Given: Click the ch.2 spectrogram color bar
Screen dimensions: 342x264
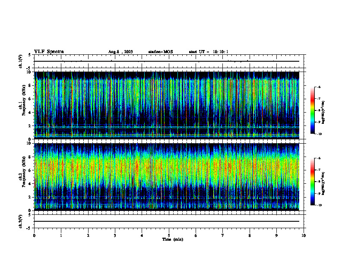Looking at the screenshot, I should pos(312,182).
